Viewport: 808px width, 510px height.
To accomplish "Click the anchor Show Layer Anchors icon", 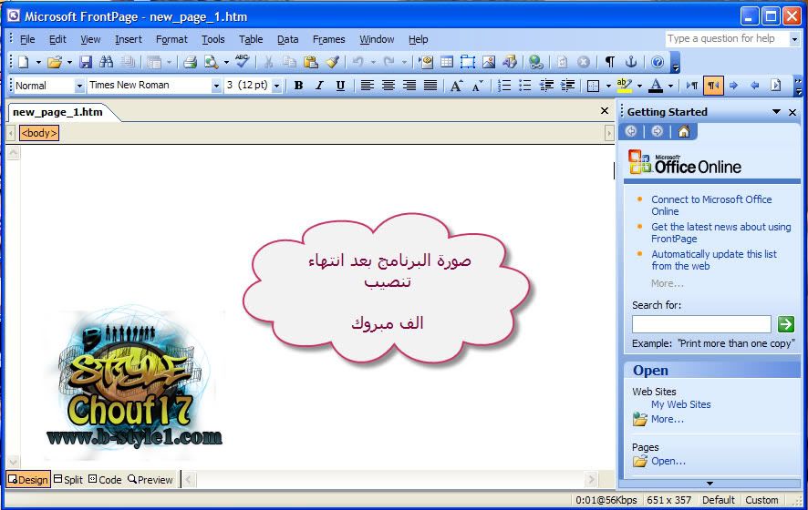I will (x=631, y=62).
